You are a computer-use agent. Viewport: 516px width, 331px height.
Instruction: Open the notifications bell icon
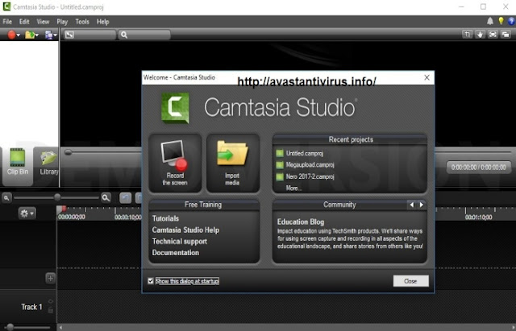click(x=490, y=22)
